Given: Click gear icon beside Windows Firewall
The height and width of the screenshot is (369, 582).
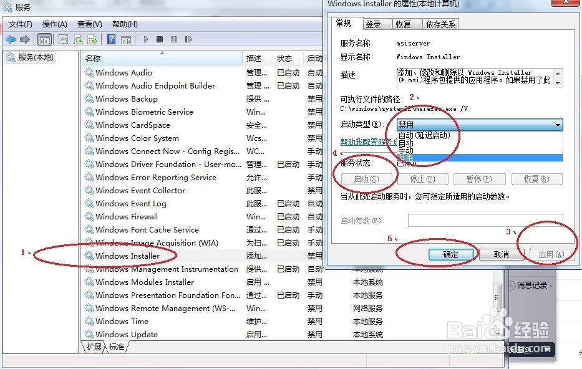Looking at the screenshot, I should point(89,216).
